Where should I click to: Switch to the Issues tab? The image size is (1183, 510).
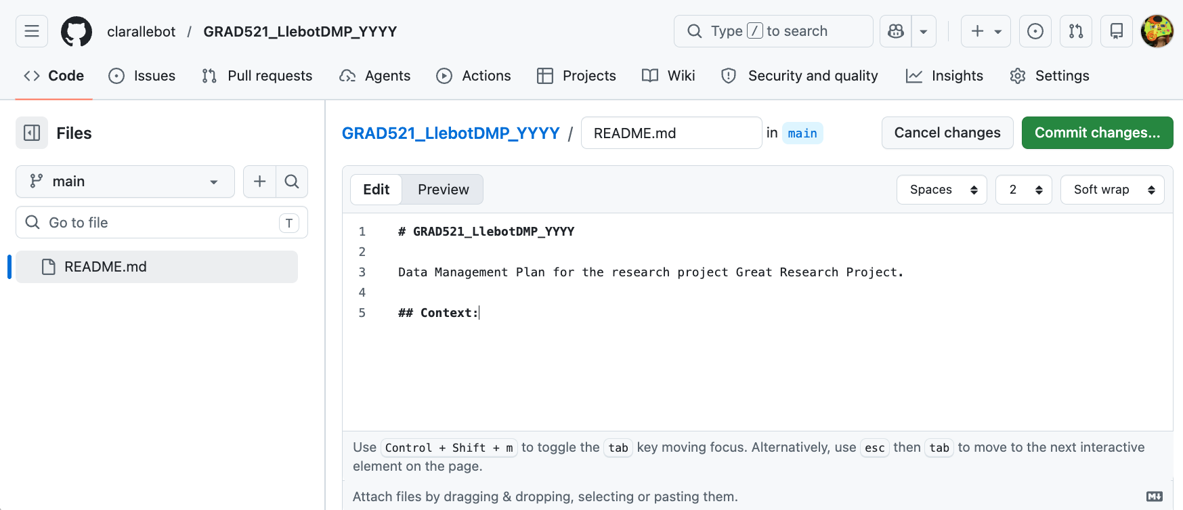[x=142, y=76]
